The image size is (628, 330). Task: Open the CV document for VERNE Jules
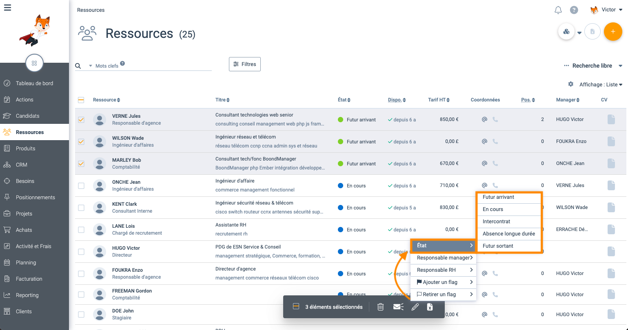611,119
